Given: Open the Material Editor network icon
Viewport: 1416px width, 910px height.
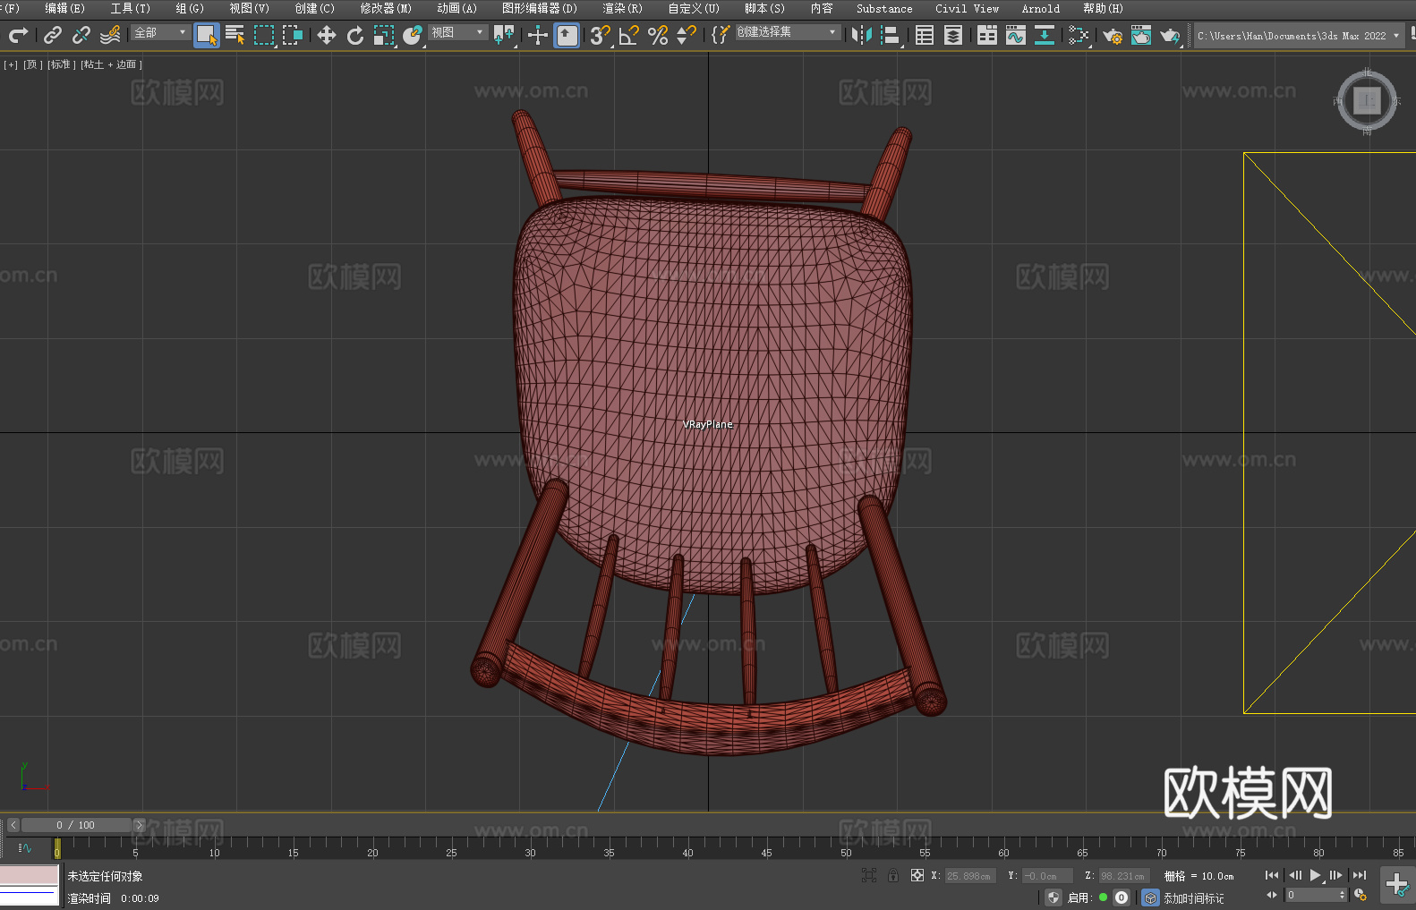Looking at the screenshot, I should pyautogui.click(x=1079, y=35).
